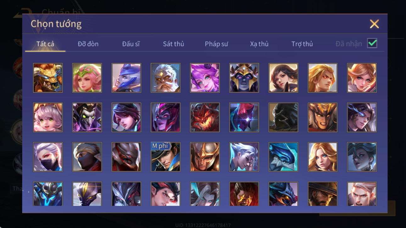406x228 pixels.
Task: Pick the red lava demon hero portrait
Action: [x=205, y=117]
